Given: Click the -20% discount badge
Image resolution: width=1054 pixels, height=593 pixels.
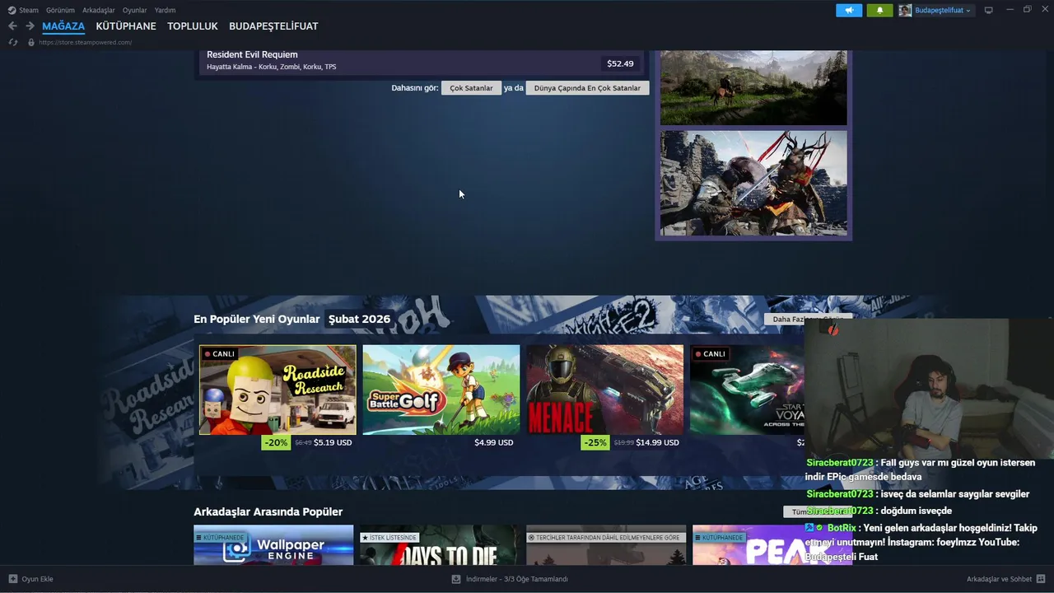Looking at the screenshot, I should [276, 442].
